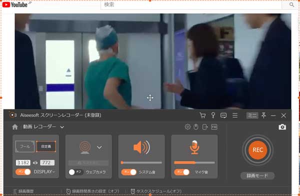
Task: Open the shopping cart purchase icon
Action: [202, 115]
